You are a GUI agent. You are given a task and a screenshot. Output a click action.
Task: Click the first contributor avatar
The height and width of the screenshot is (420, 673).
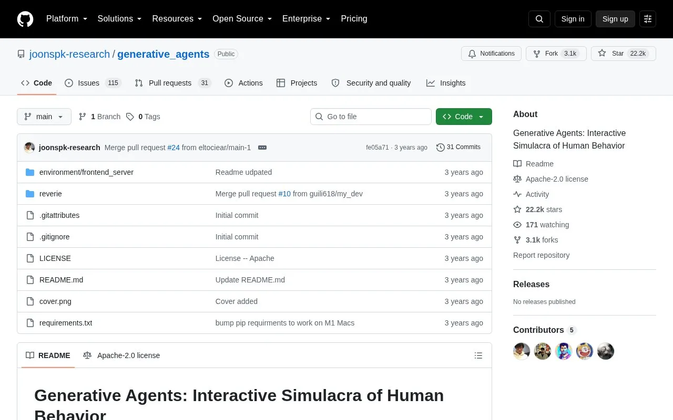coord(522,351)
